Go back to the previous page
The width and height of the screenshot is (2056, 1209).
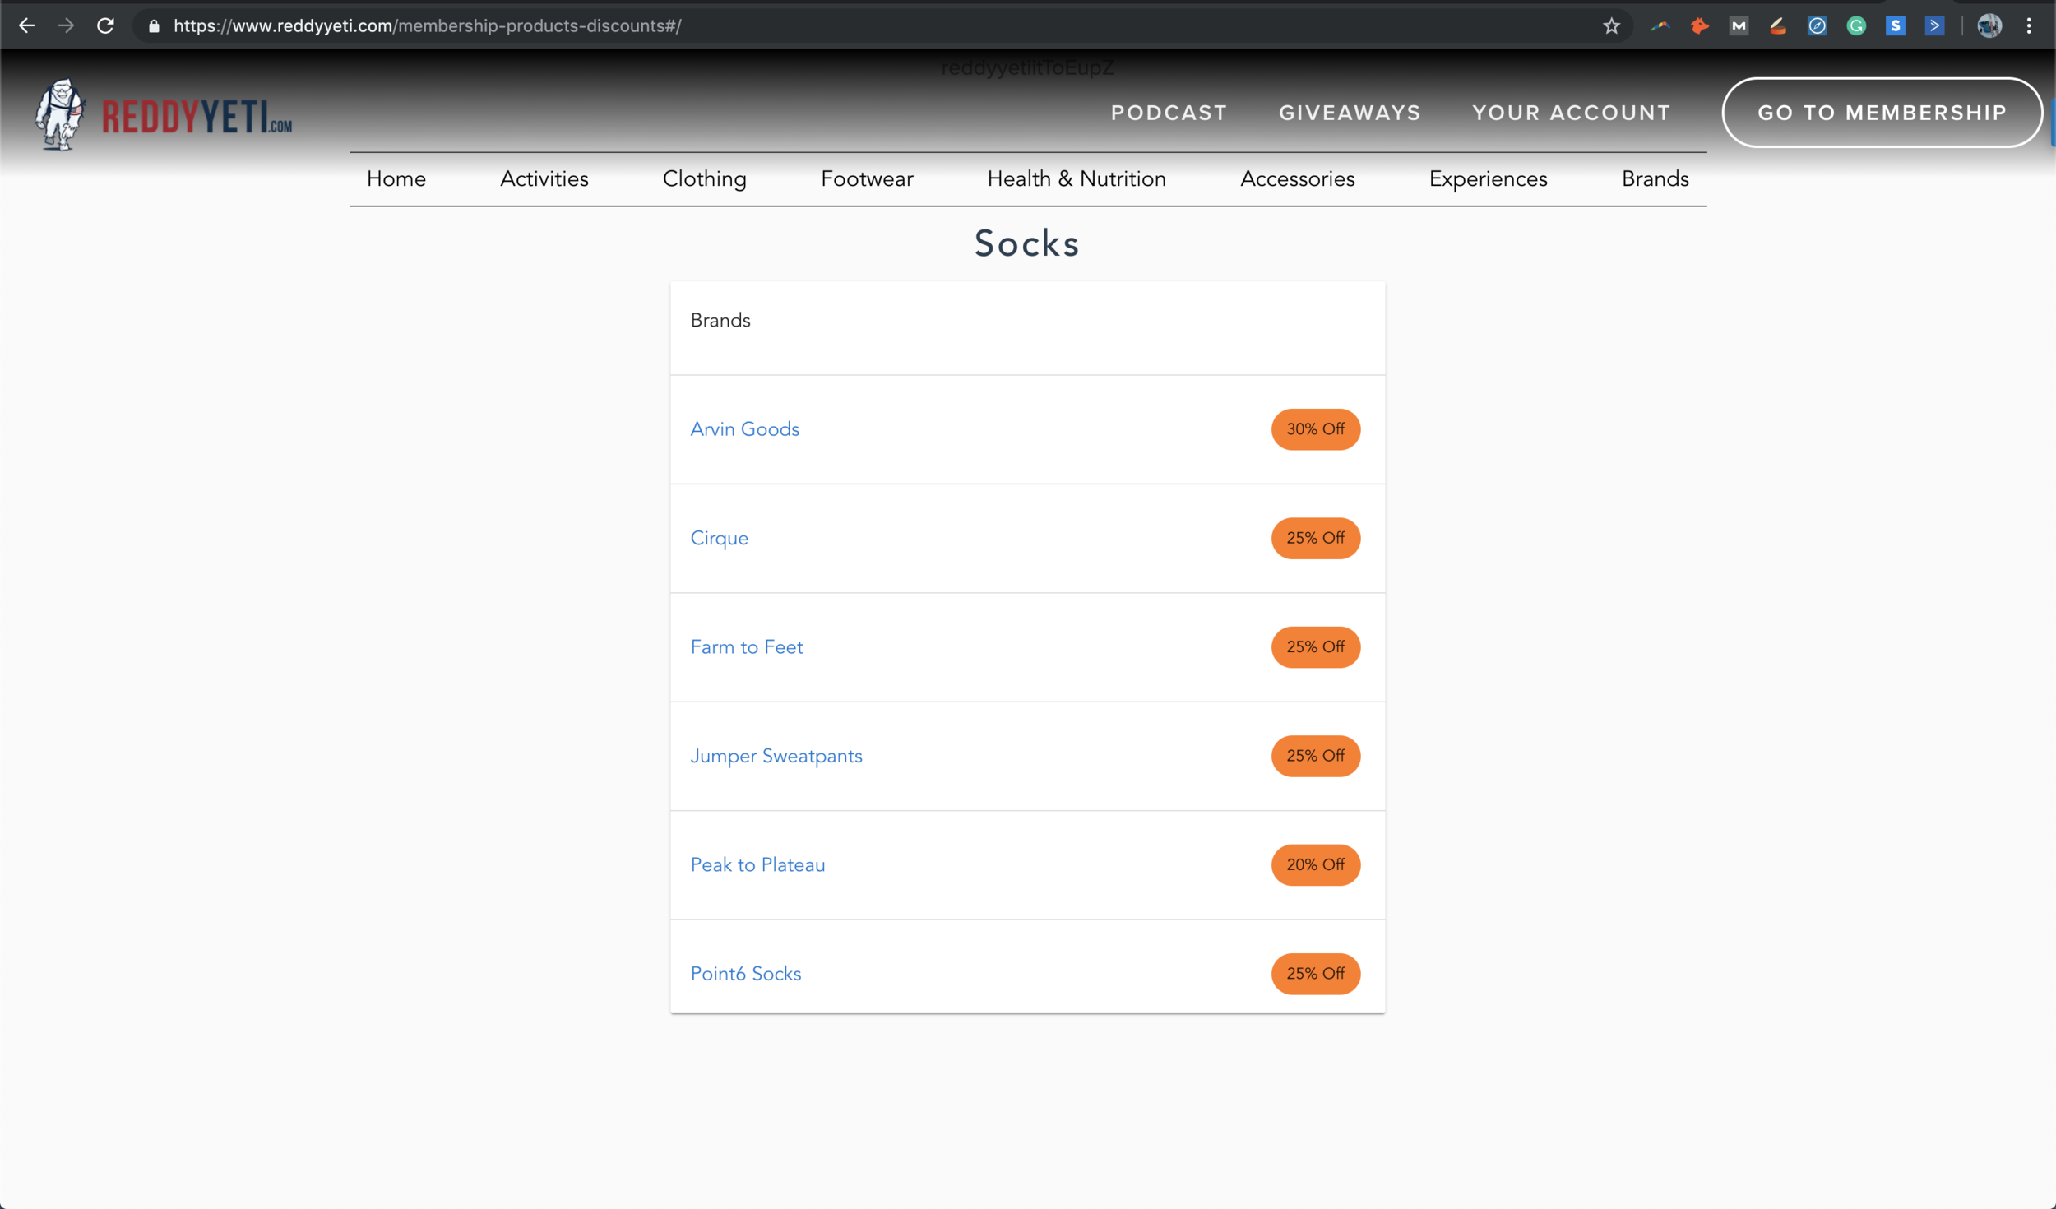click(26, 25)
